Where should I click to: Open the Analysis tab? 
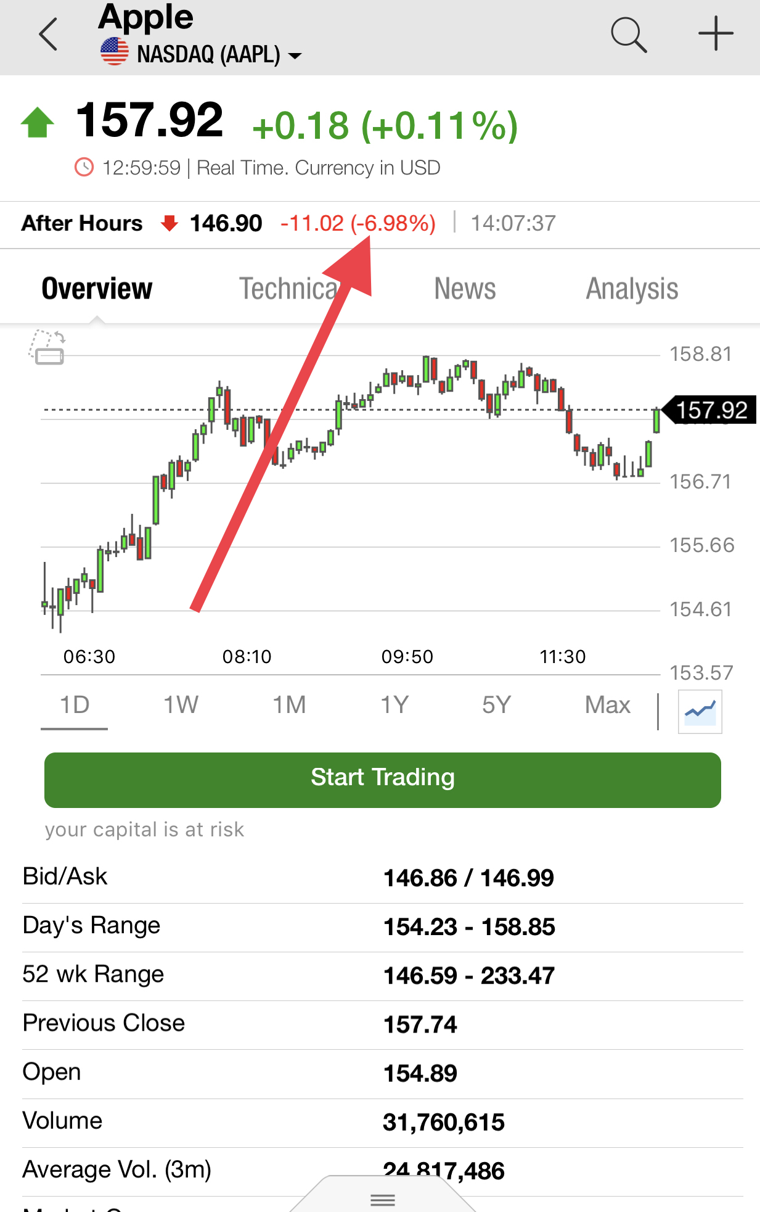click(x=632, y=289)
